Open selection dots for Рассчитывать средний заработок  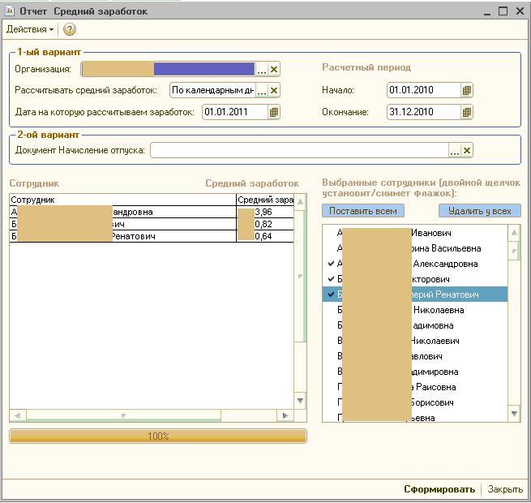(262, 91)
